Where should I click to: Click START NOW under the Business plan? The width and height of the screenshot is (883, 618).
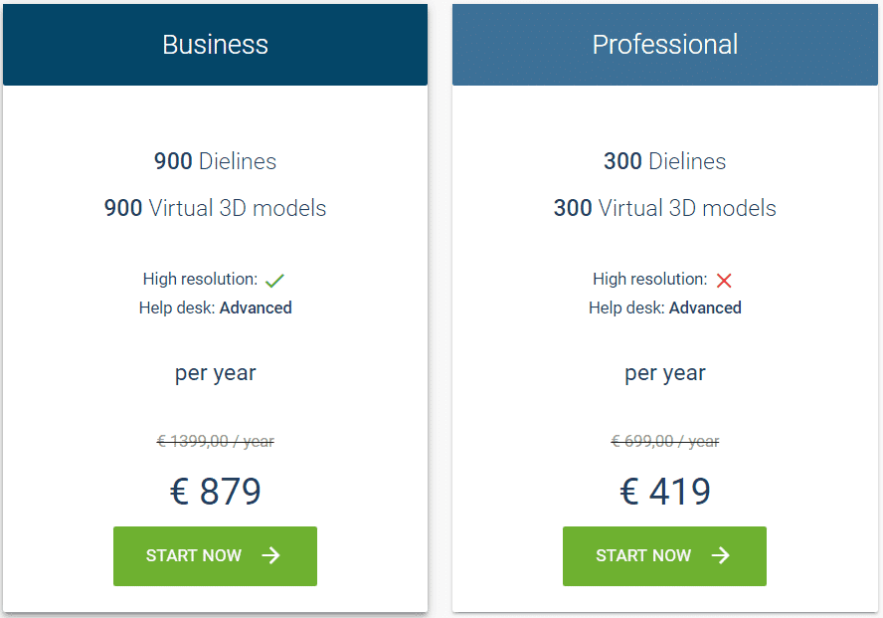(x=215, y=556)
